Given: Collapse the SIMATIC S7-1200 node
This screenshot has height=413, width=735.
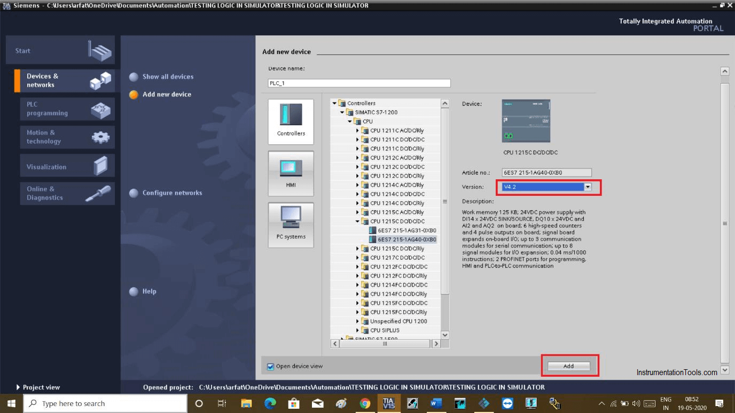Looking at the screenshot, I should 342,113.
